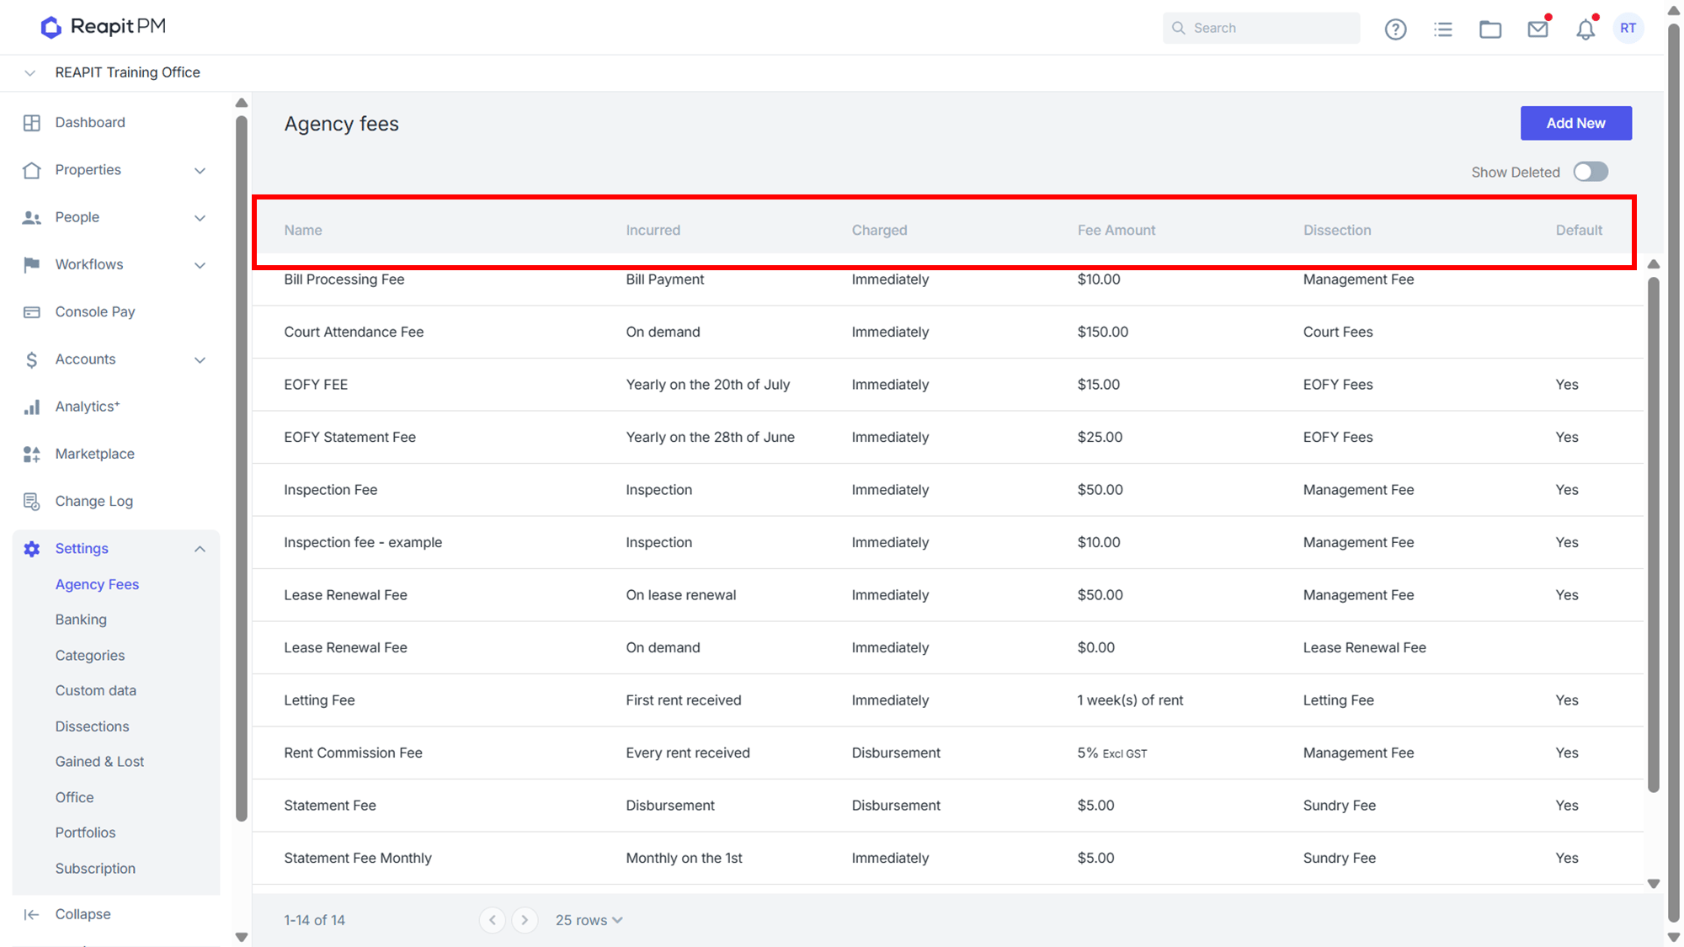This screenshot has height=947, width=1684.
Task: Click into the Search field
Action: tap(1261, 28)
